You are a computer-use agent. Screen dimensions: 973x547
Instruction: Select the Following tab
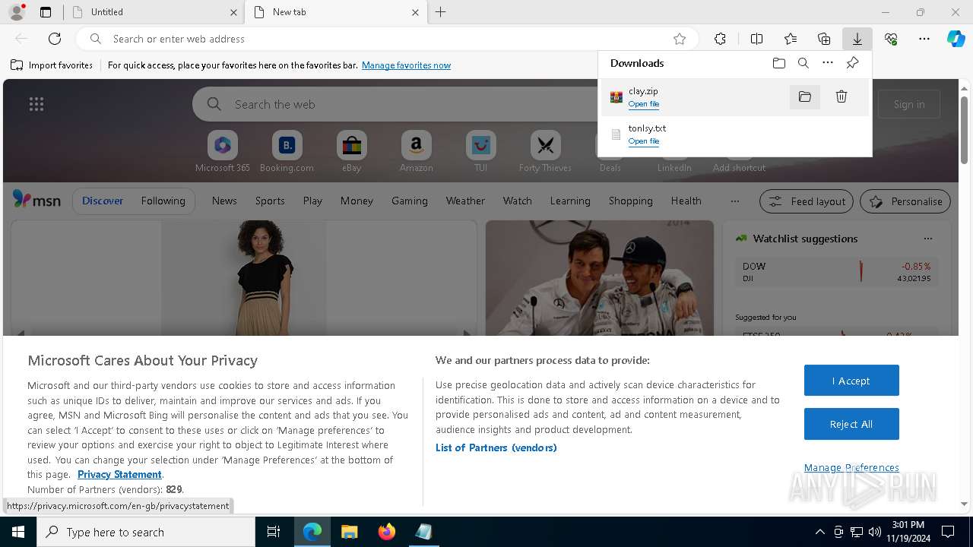[163, 201]
